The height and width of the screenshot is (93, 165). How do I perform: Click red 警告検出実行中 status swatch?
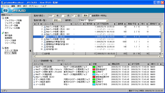94,77
